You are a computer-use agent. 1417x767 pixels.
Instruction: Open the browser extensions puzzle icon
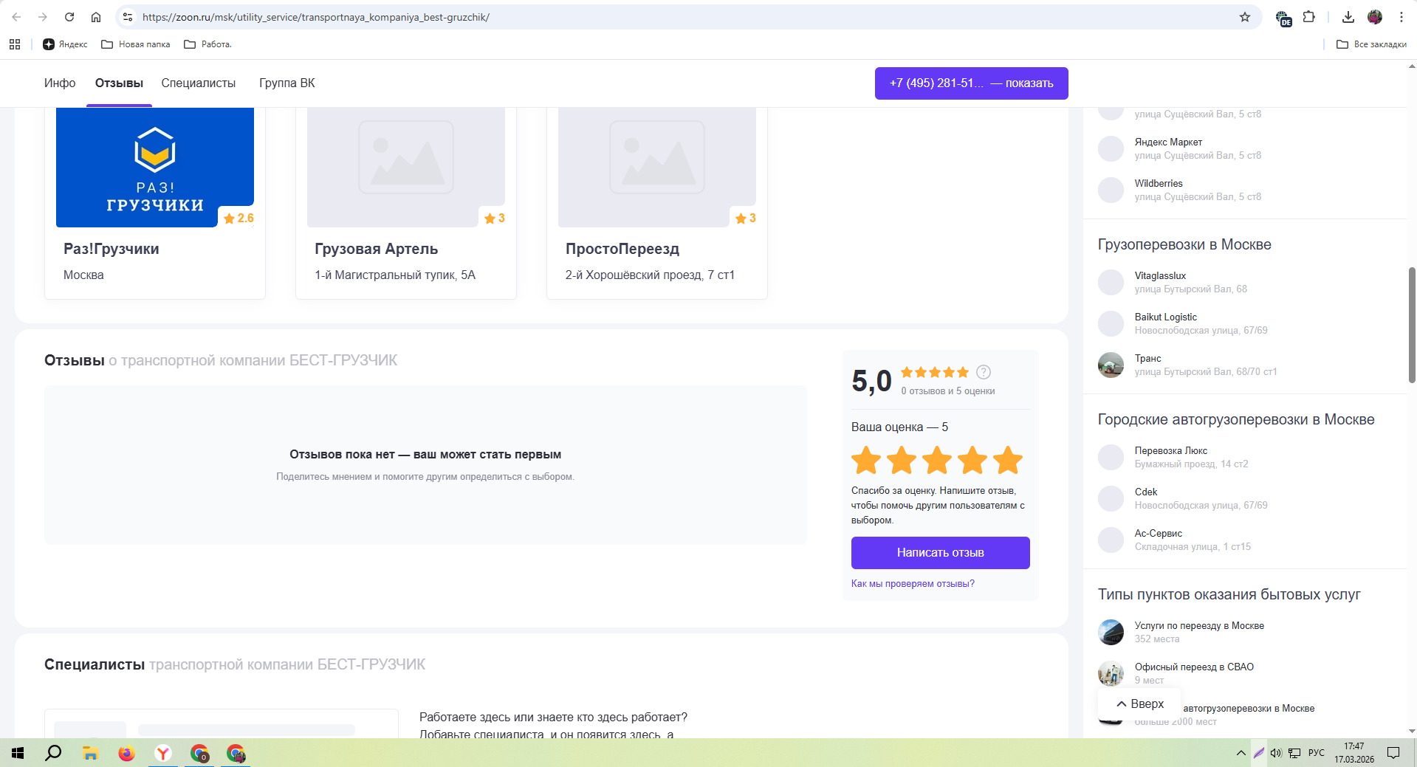[1309, 17]
